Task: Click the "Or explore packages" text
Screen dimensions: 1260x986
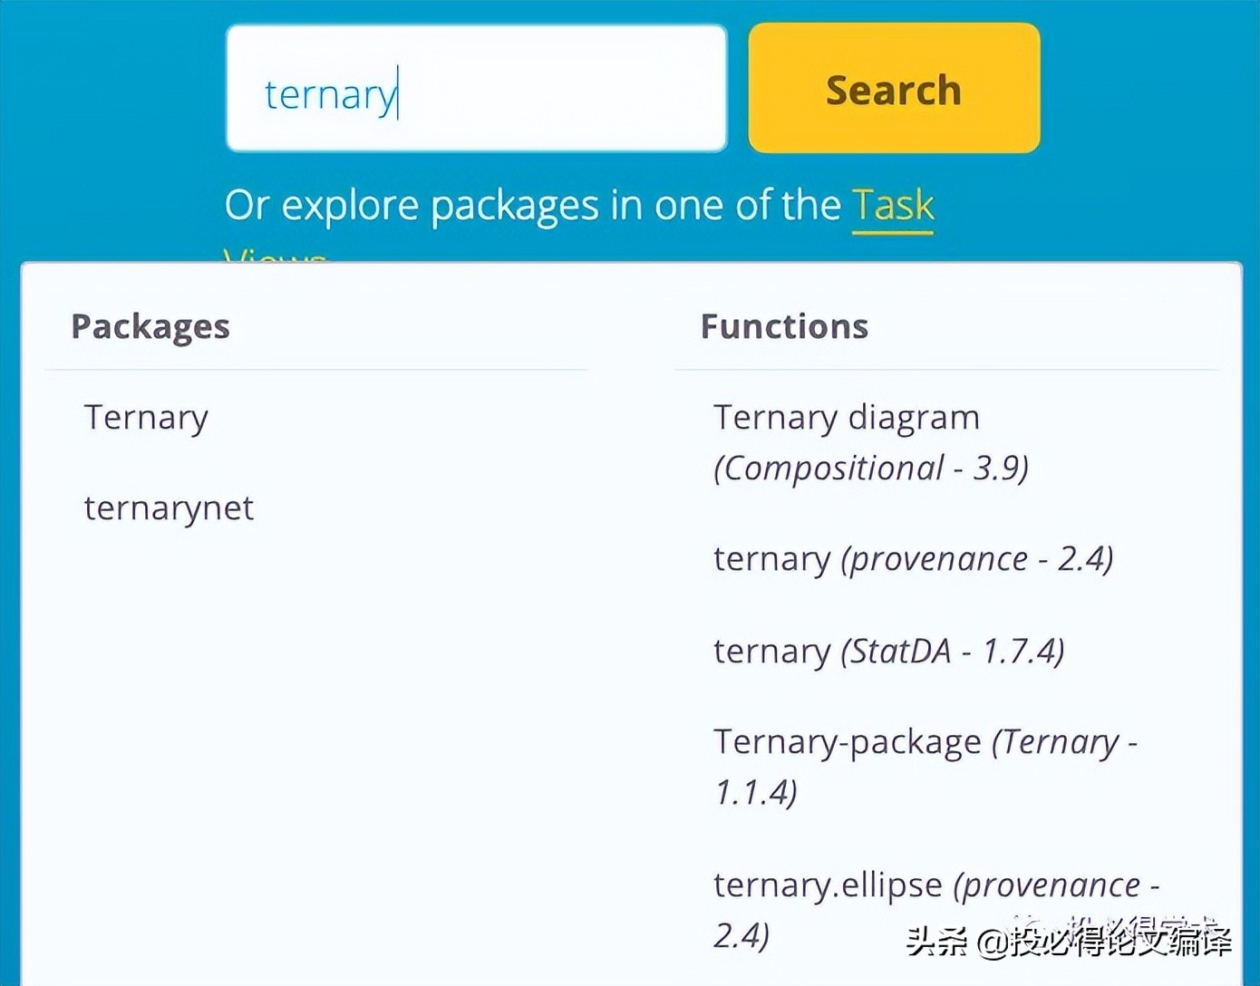Action: [x=532, y=206]
